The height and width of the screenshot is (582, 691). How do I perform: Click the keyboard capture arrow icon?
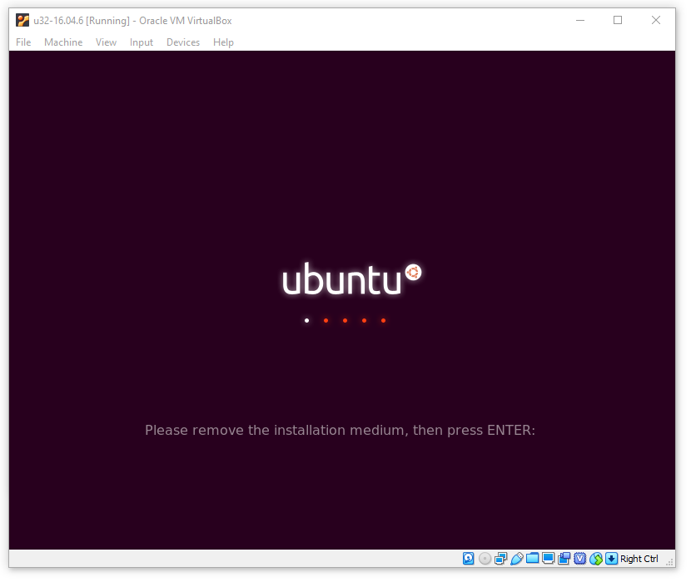(x=611, y=559)
